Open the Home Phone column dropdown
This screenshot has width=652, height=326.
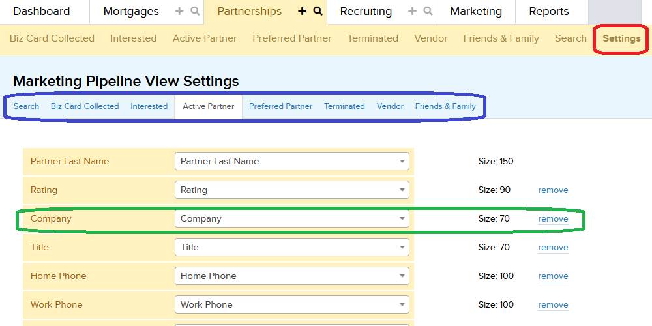292,276
